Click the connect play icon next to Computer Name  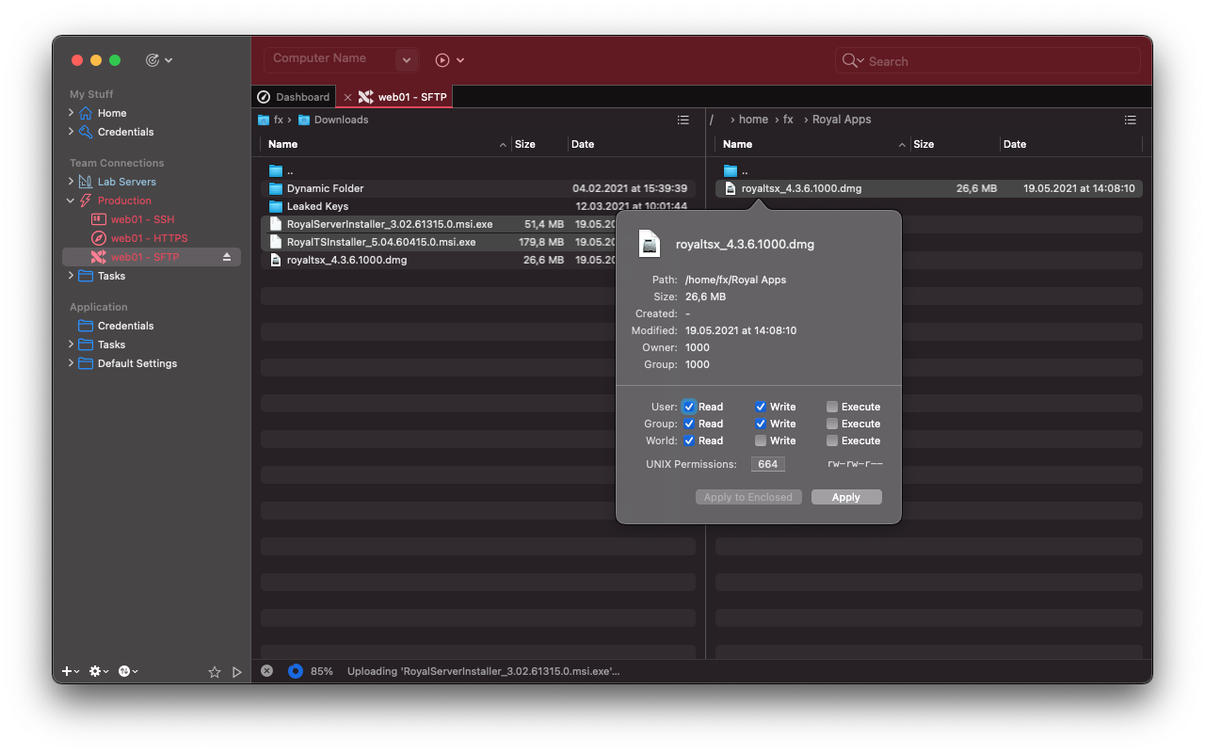point(442,59)
